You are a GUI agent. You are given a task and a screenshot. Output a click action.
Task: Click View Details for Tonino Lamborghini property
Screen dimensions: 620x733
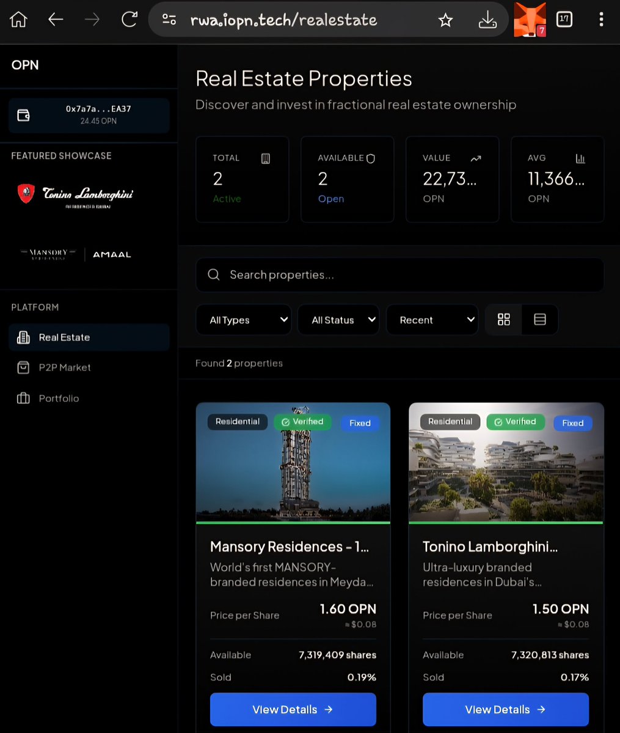click(x=505, y=709)
